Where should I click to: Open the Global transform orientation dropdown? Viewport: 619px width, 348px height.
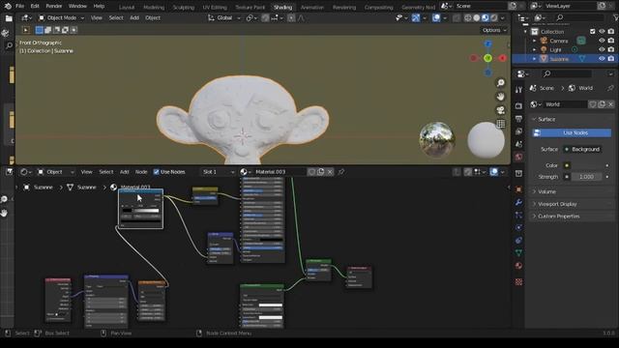click(224, 17)
